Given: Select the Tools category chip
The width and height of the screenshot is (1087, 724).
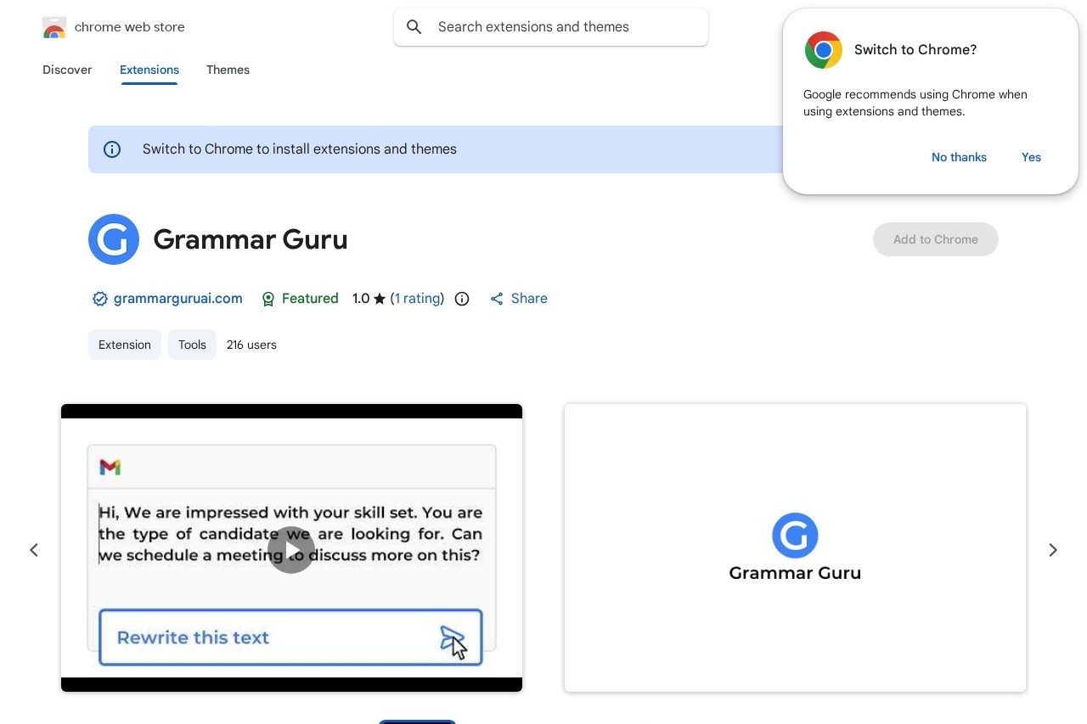Looking at the screenshot, I should [192, 345].
